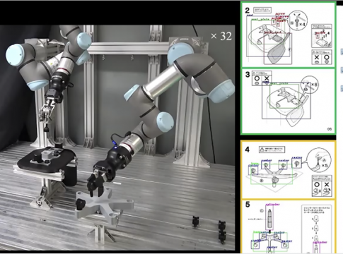The image size is (343, 254).
Task: Click the warning triangle label in step 4
Action: point(272,150)
